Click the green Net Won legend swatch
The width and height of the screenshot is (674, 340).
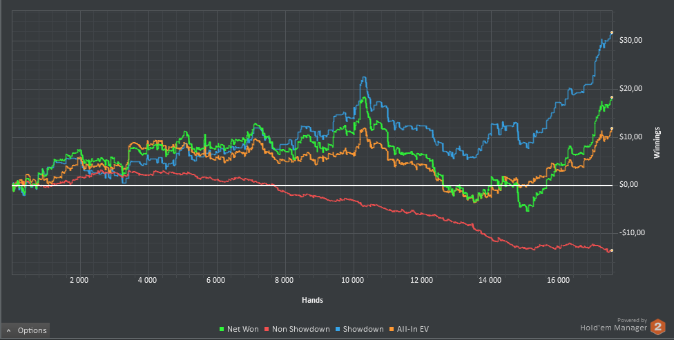[x=222, y=330]
